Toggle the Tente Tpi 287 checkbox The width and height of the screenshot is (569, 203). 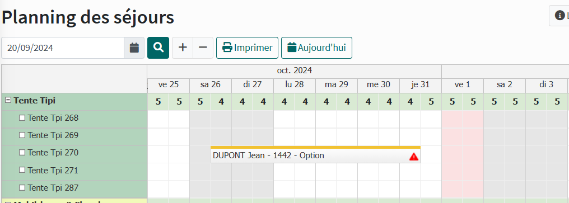click(22, 188)
